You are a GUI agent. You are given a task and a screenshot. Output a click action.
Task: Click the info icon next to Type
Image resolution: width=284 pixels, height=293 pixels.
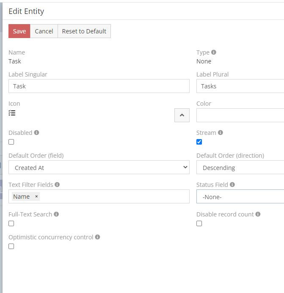pyautogui.click(x=214, y=52)
